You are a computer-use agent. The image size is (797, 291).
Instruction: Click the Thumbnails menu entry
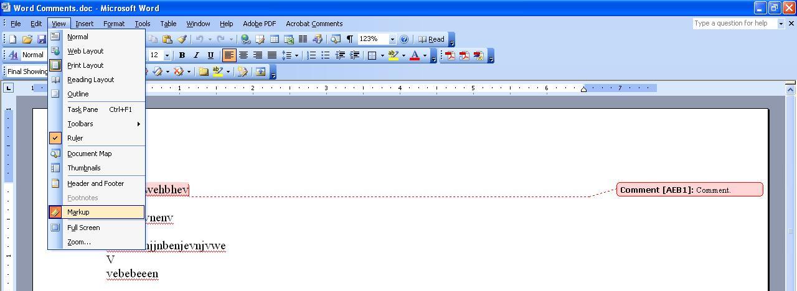point(97,168)
